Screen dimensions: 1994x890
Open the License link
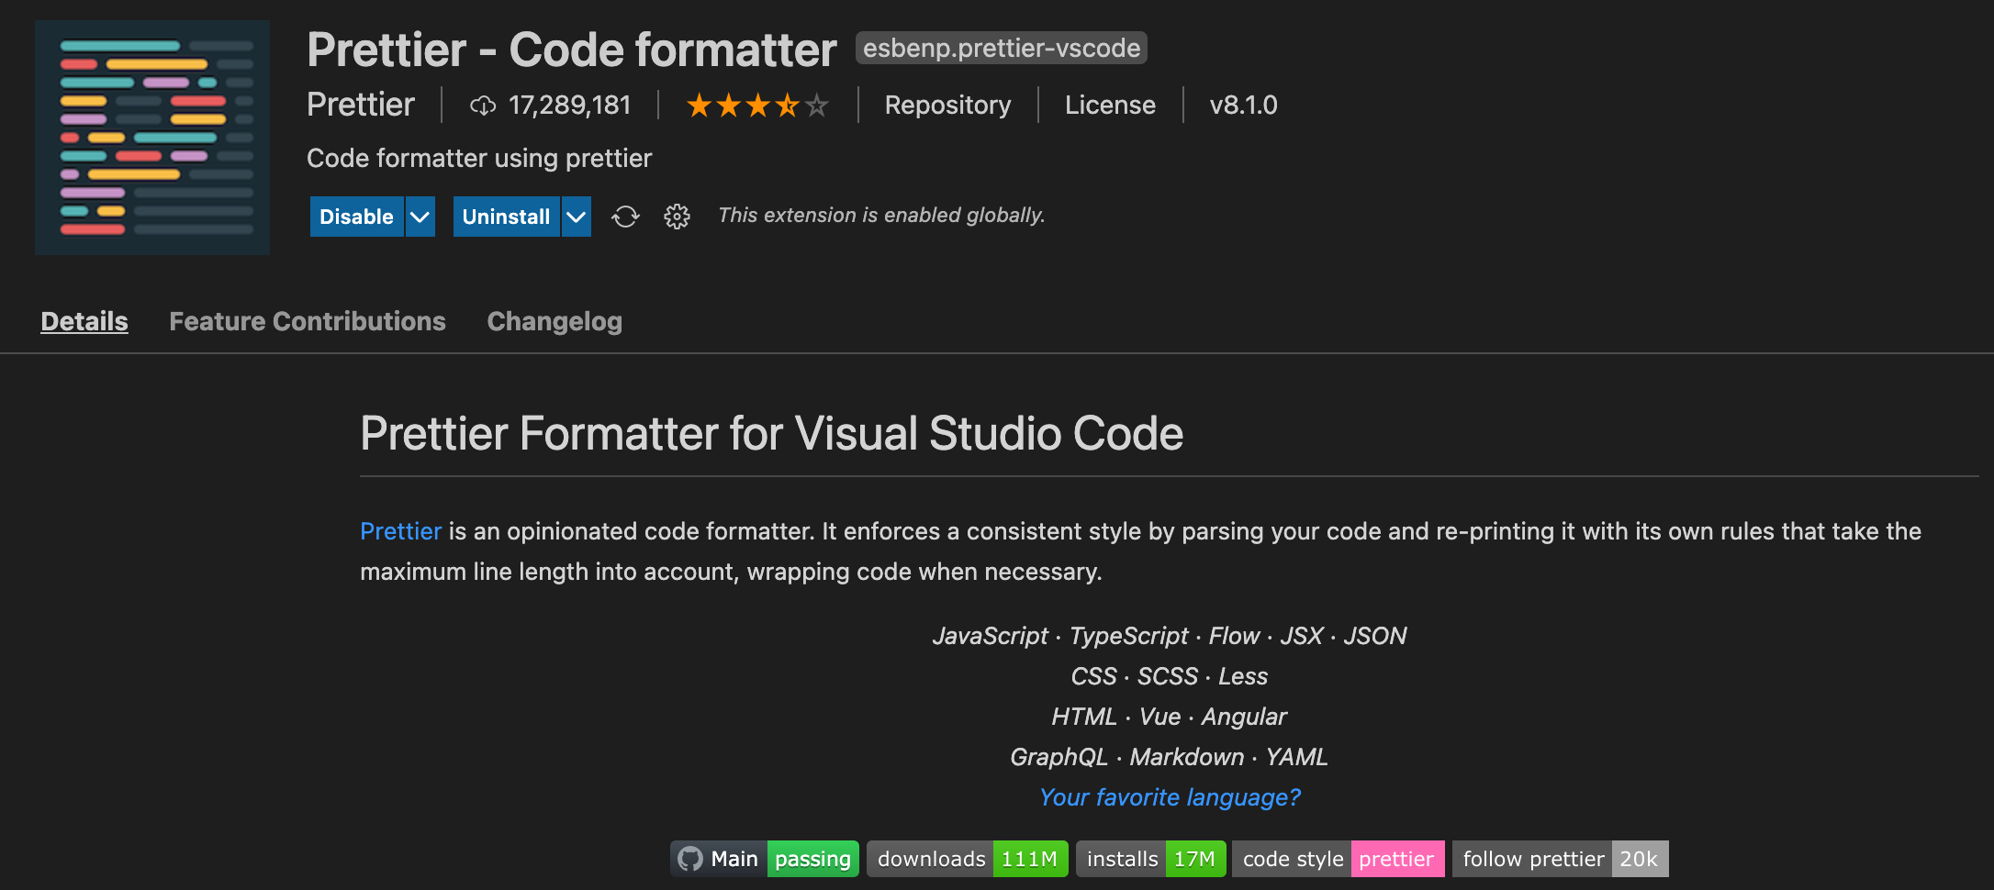pos(1110,106)
